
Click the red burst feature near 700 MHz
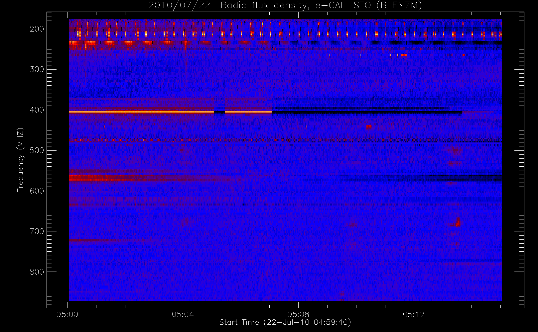tap(458, 222)
